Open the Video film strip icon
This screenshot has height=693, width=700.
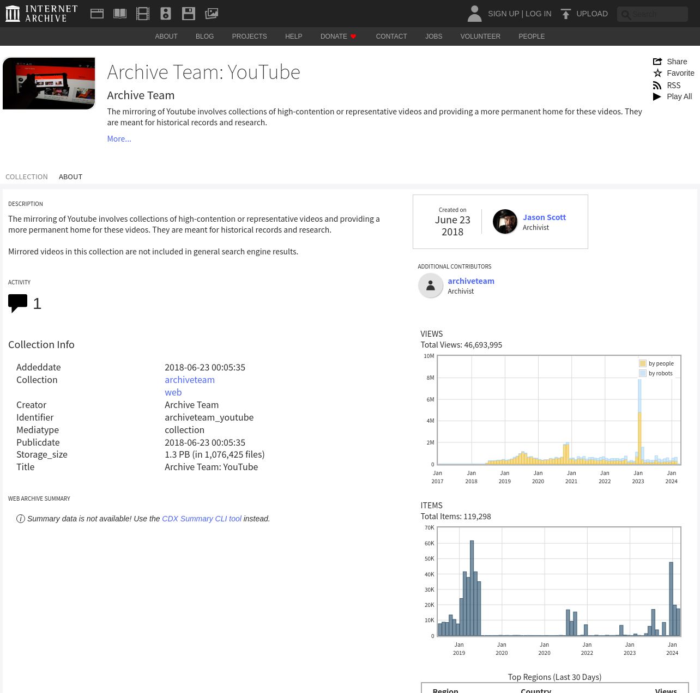143,14
